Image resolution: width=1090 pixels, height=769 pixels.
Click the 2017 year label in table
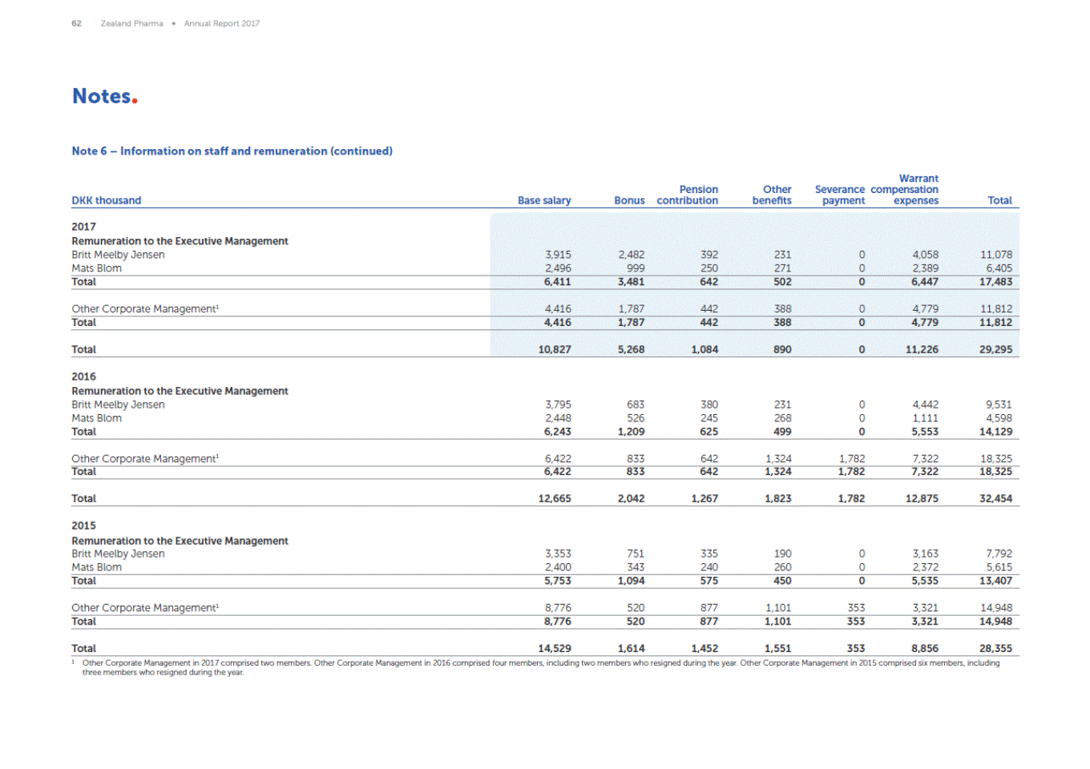tap(83, 227)
